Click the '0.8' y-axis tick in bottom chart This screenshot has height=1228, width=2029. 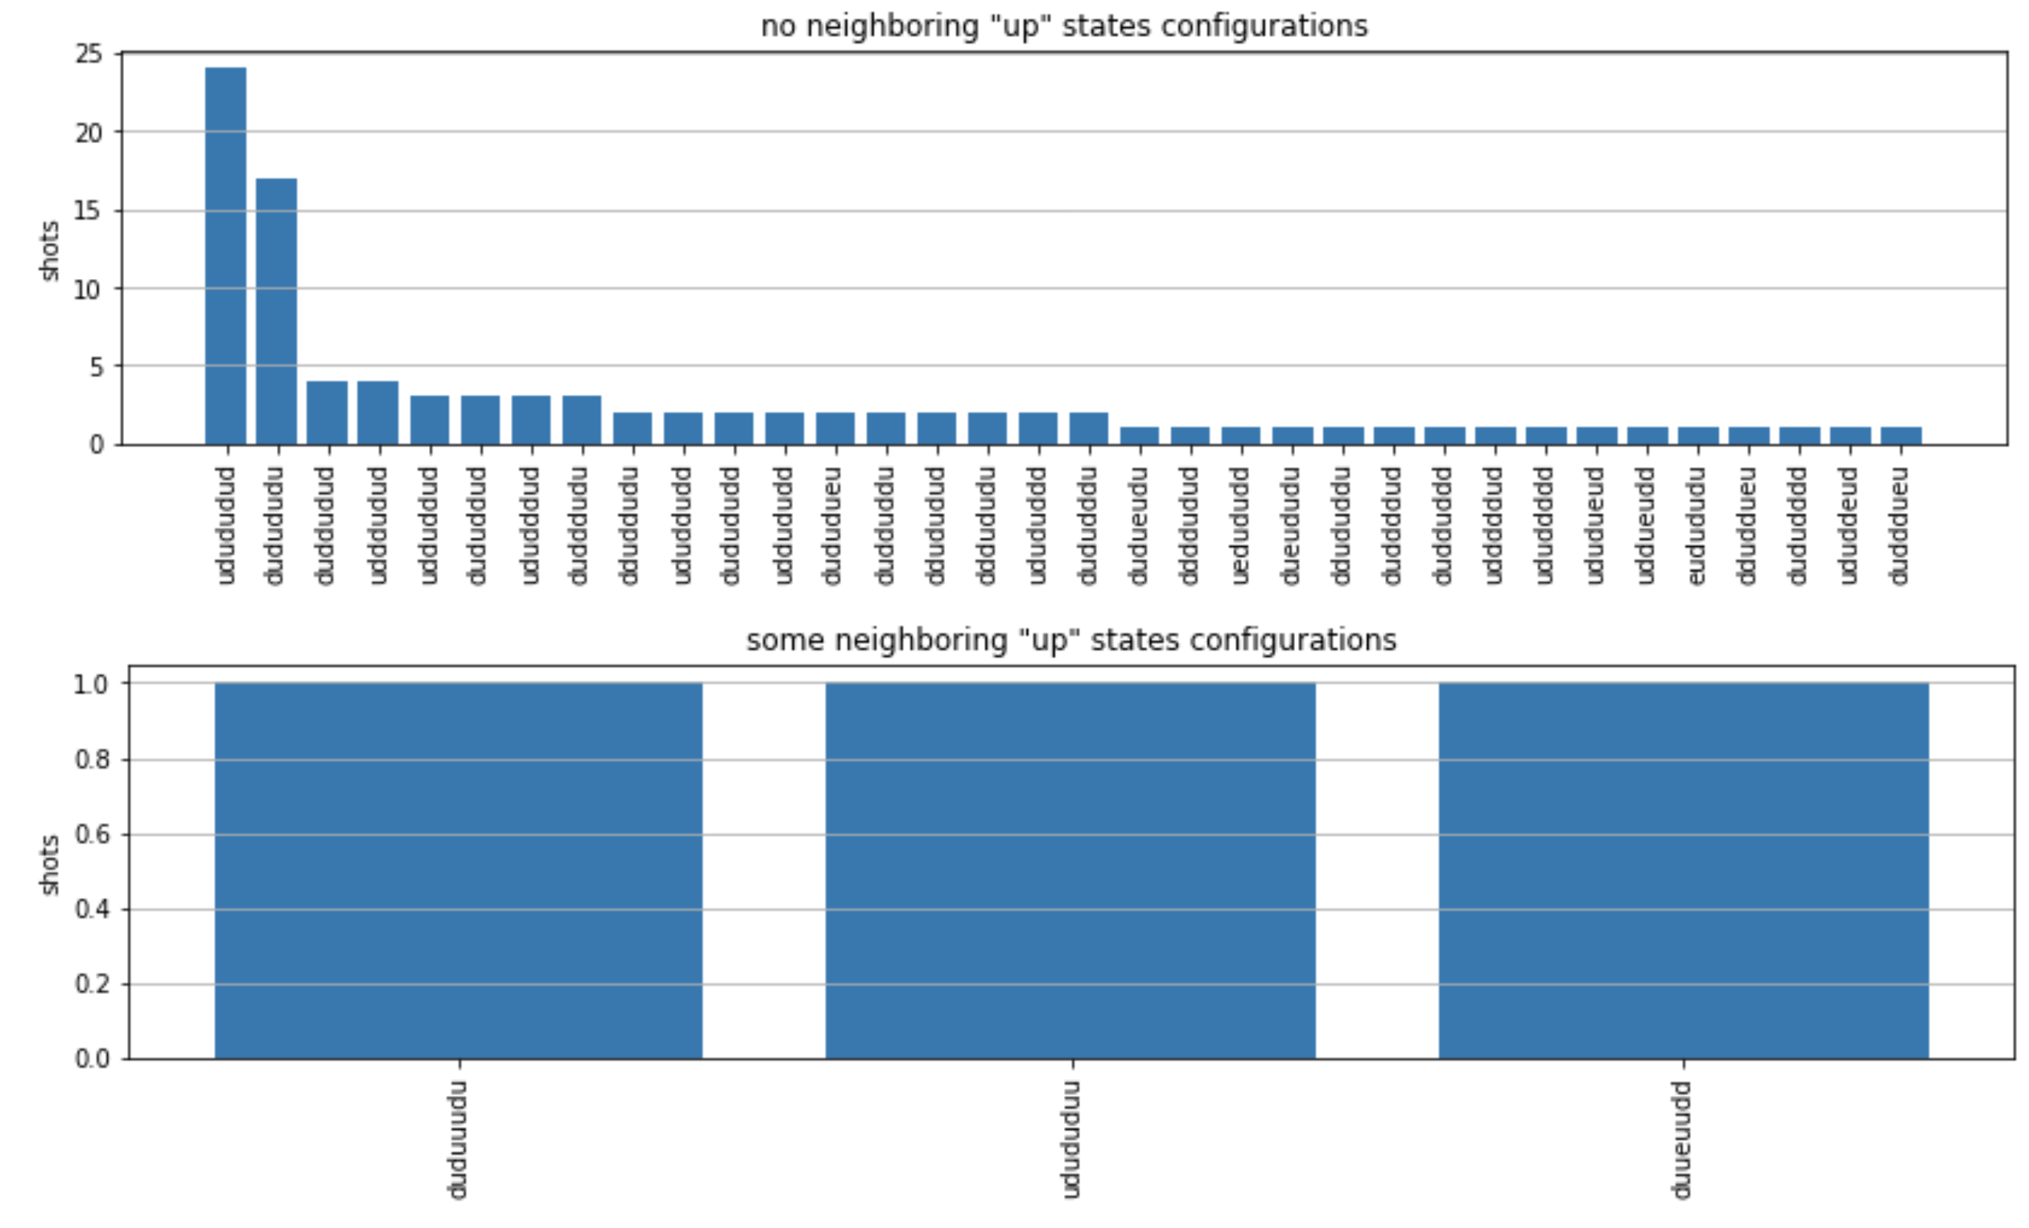coord(92,759)
